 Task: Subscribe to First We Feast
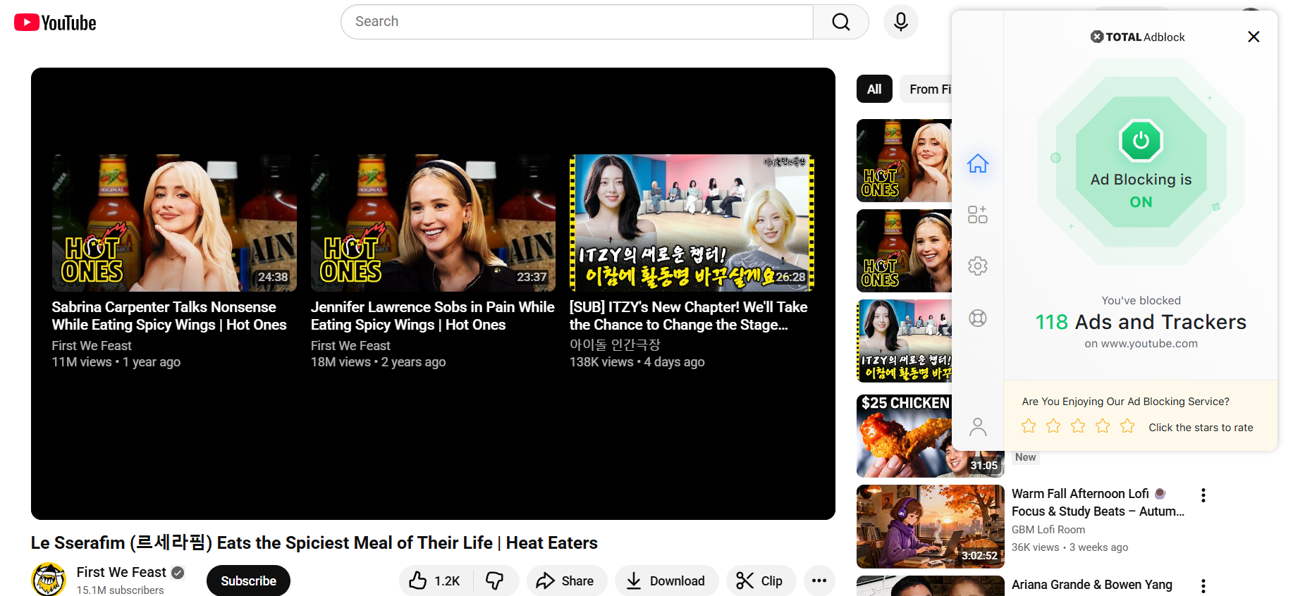248,581
